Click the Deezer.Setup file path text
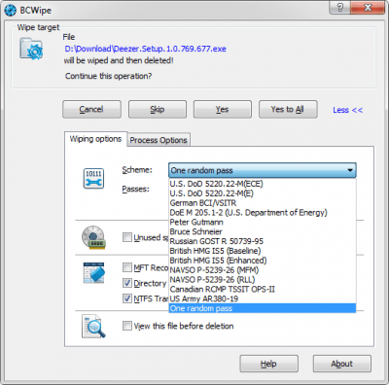389x385 pixels. (145, 49)
